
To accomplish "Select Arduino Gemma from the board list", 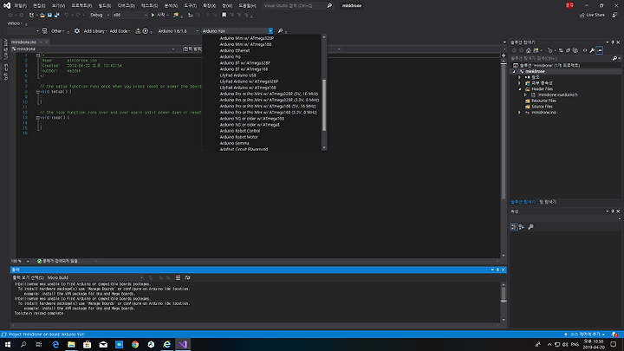I will 234,143.
